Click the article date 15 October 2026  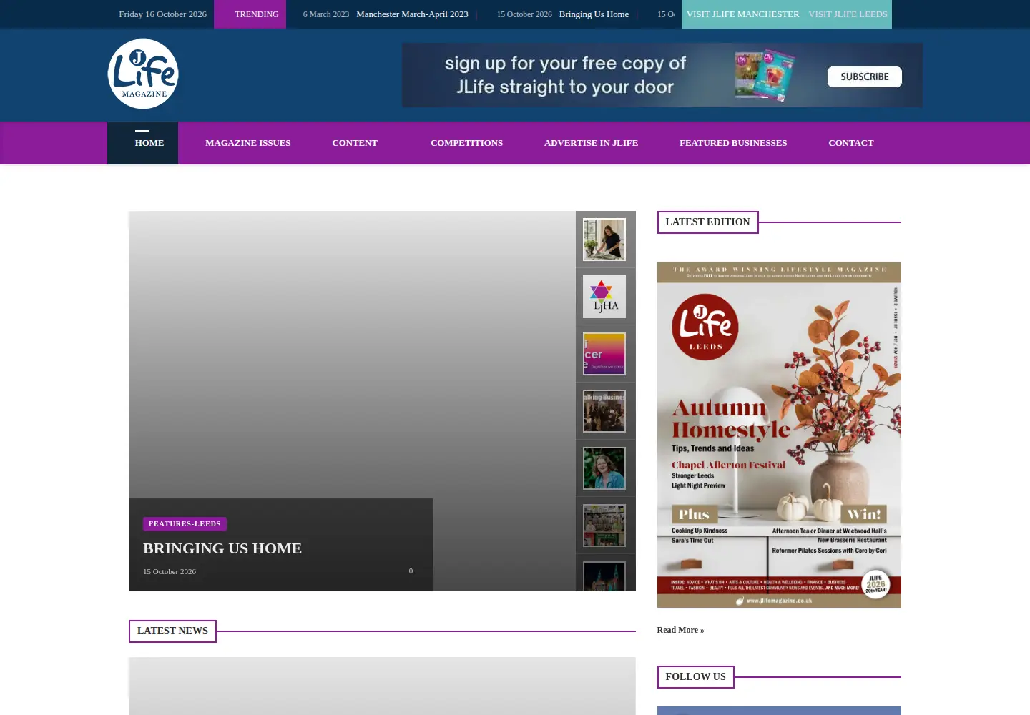(x=170, y=571)
